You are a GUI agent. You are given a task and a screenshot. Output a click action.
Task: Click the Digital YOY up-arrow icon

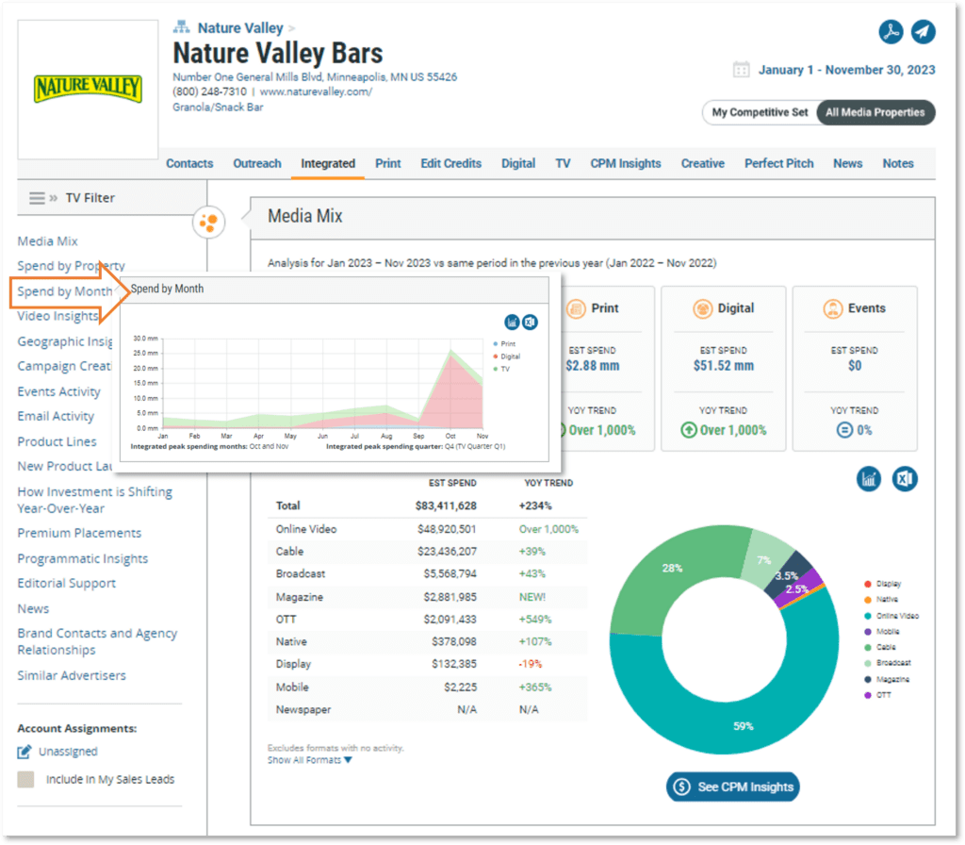tap(689, 430)
